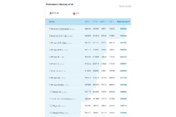Click total score of iPhone XS Max

(x=123, y=85)
